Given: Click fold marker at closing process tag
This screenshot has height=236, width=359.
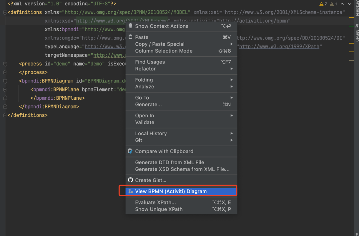Looking at the screenshot, I should [5, 72].
